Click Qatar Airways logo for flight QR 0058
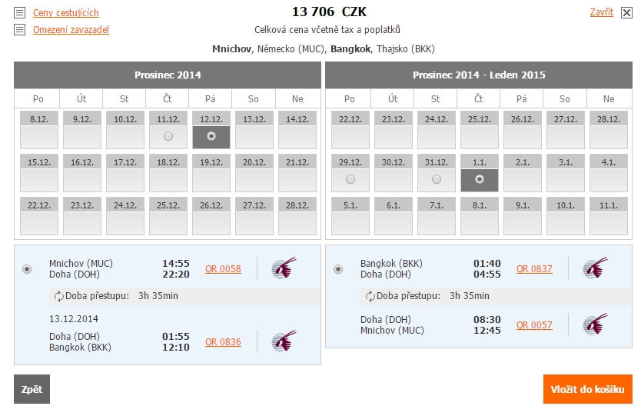The height and width of the screenshot is (416, 641). (284, 268)
